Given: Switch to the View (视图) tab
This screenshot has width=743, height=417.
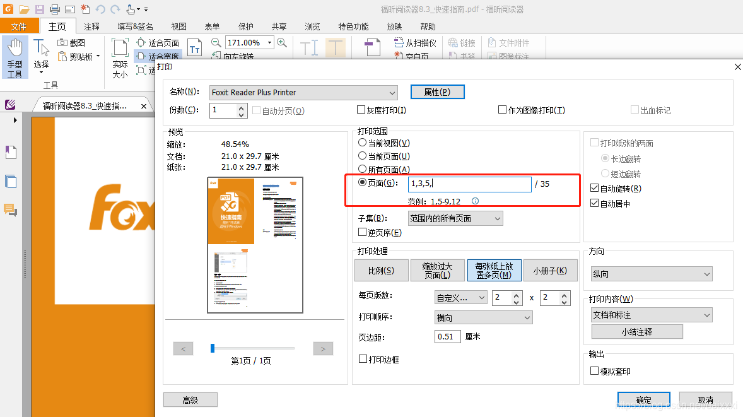Looking at the screenshot, I should [x=178, y=26].
